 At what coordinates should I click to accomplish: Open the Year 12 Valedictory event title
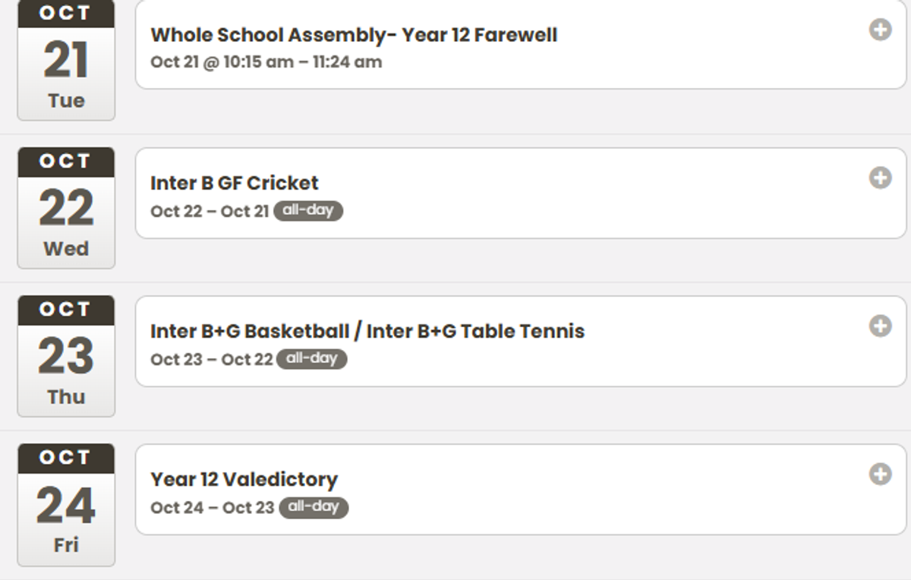point(244,479)
